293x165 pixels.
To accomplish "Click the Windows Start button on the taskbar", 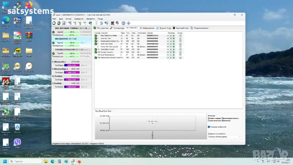I will pyautogui.click(x=5, y=161).
